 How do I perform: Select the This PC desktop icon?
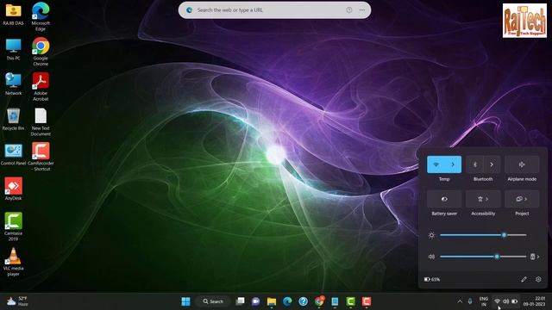pyautogui.click(x=14, y=49)
